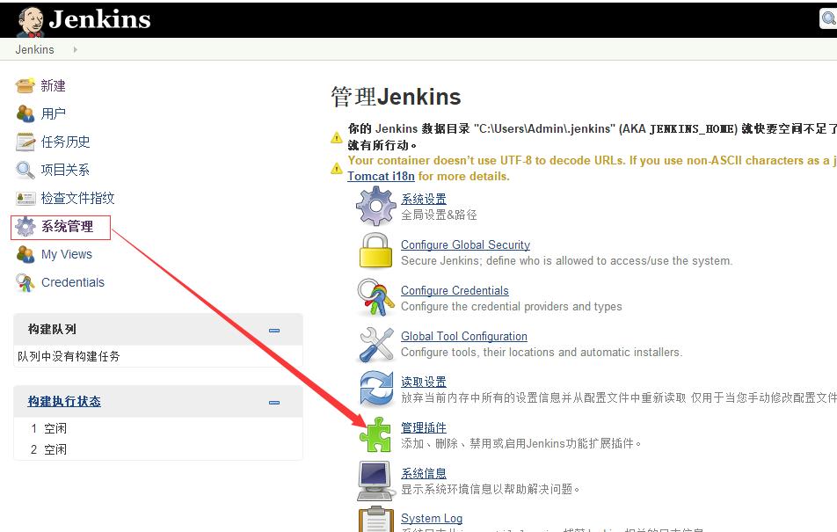
Task: Open Configure Credentials link
Action: click(x=455, y=290)
